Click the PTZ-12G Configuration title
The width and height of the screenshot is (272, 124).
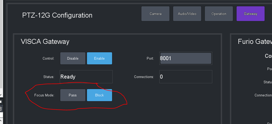pyautogui.click(x=57, y=15)
